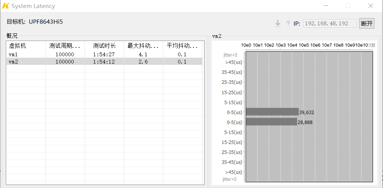Click the download arrow icon
This screenshot has height=188, width=383.
278,24
